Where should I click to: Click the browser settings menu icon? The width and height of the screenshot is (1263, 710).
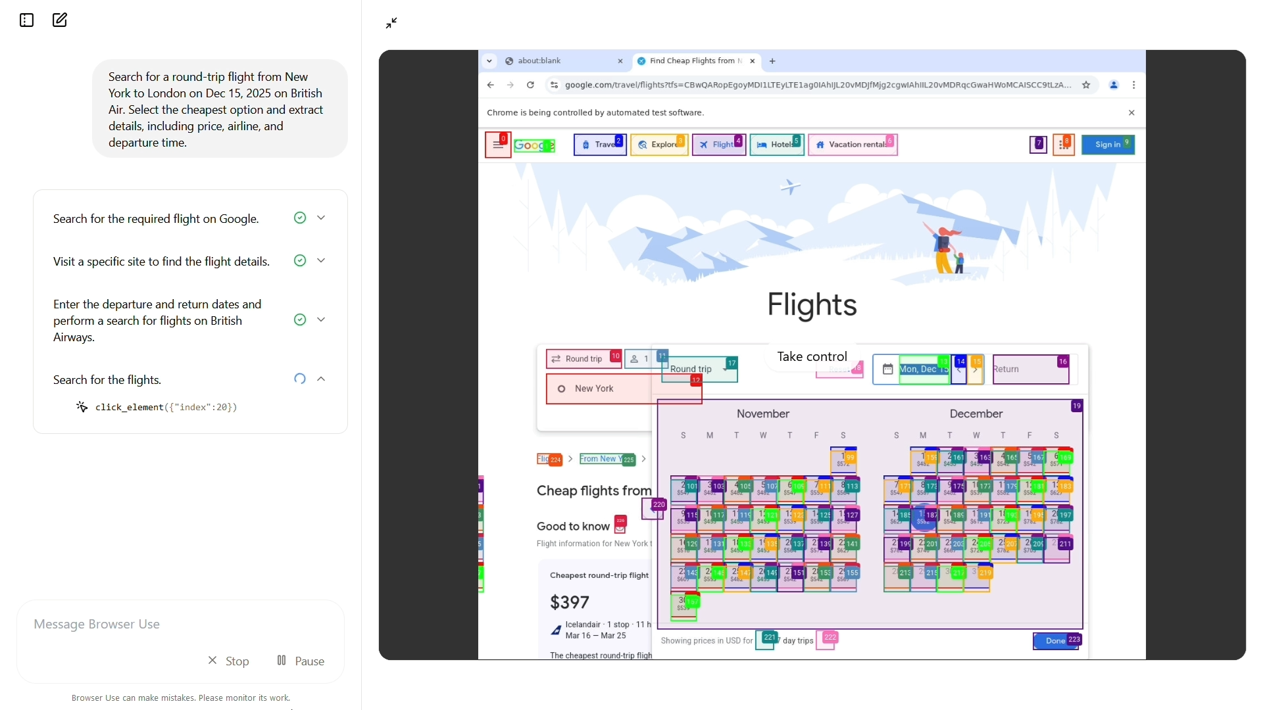pos(1134,84)
